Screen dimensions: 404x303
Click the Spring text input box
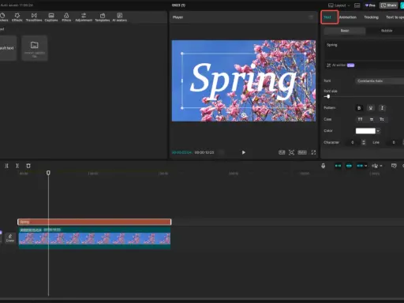click(365, 50)
